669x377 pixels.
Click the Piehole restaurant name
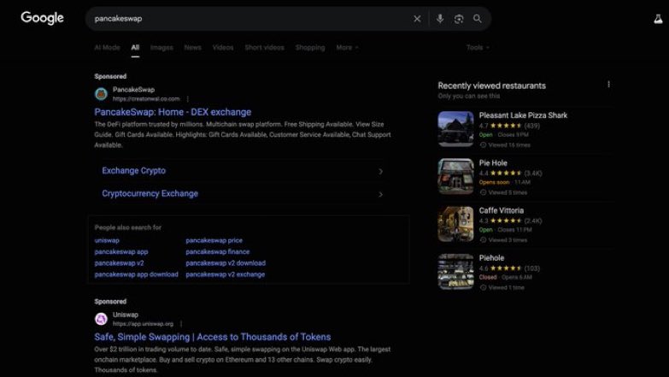click(491, 258)
